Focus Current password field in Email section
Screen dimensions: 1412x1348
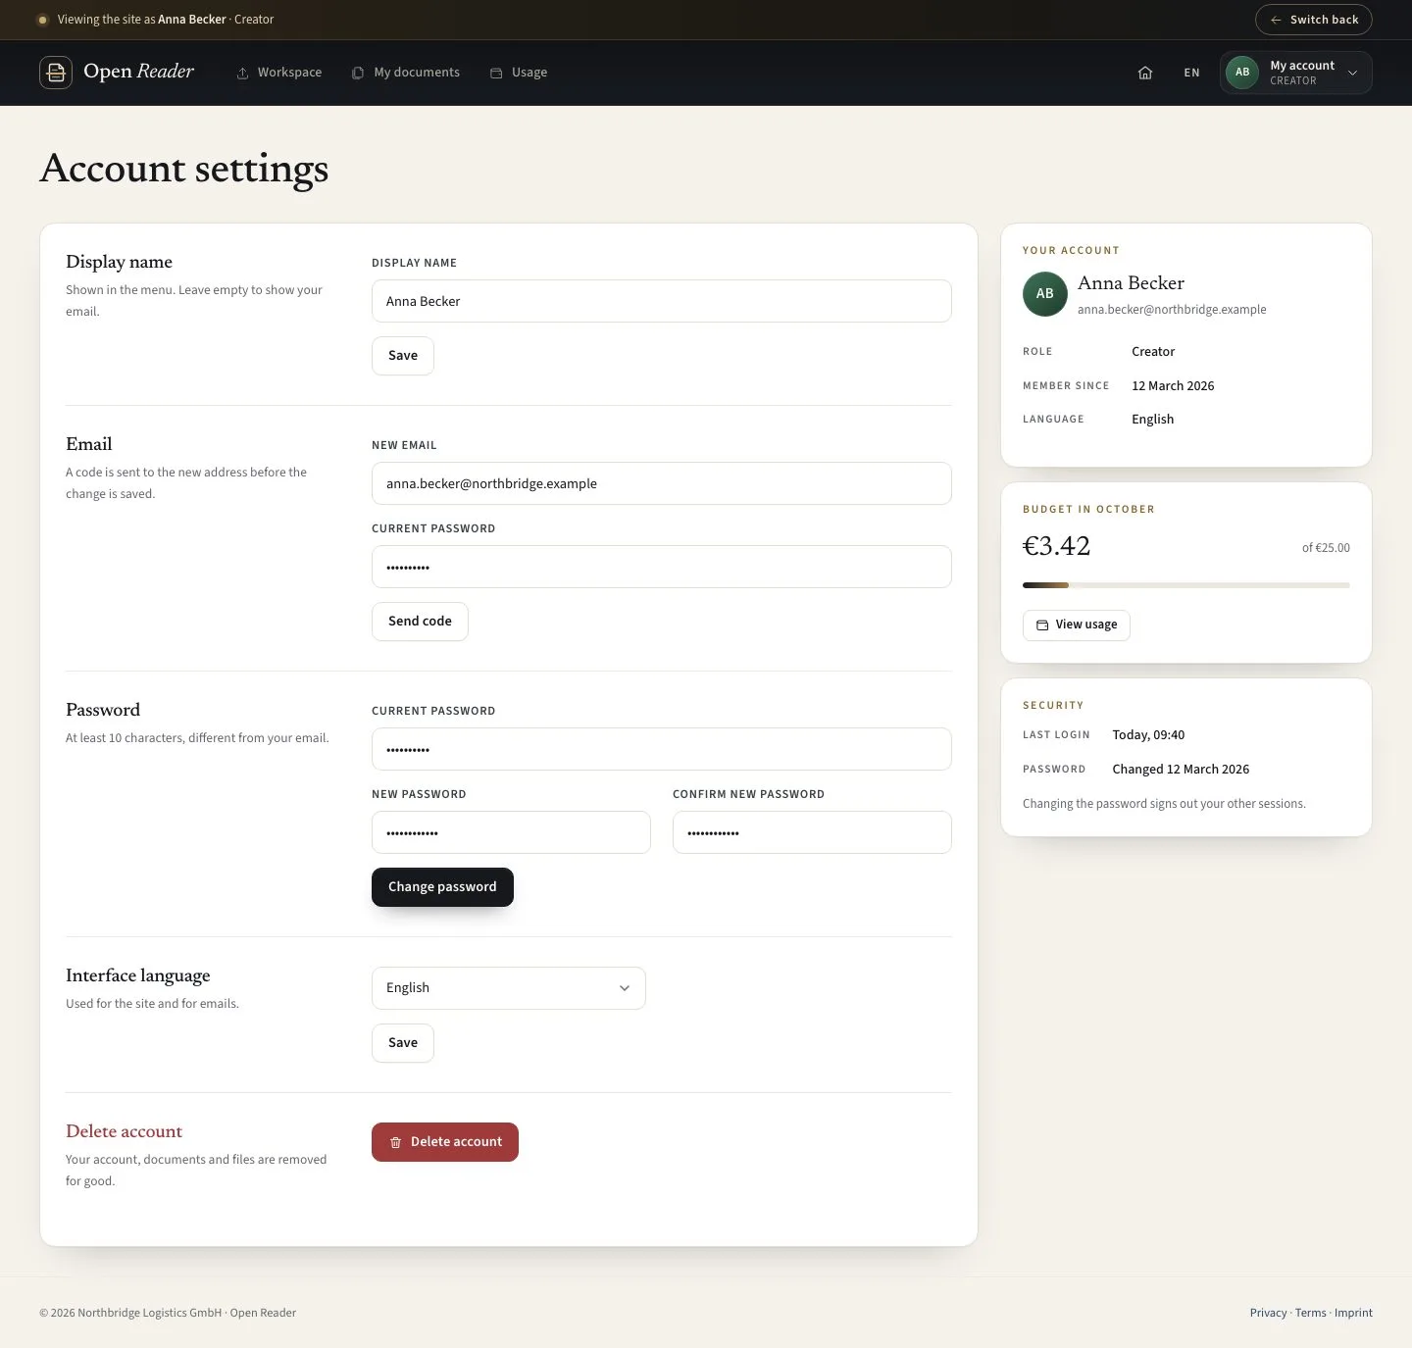[661, 567]
